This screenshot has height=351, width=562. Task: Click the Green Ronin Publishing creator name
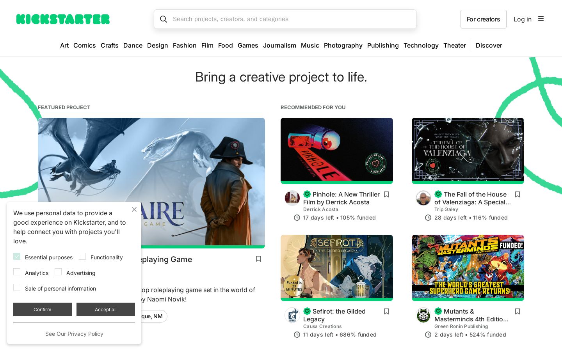point(461,326)
